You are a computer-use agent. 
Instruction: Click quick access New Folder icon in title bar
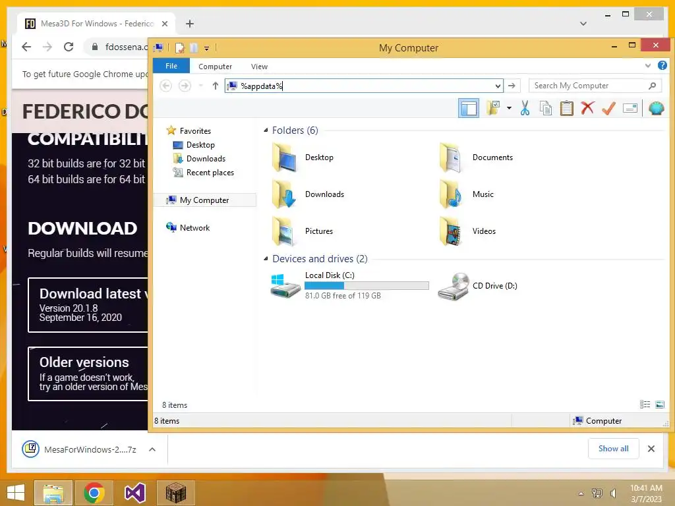point(194,47)
